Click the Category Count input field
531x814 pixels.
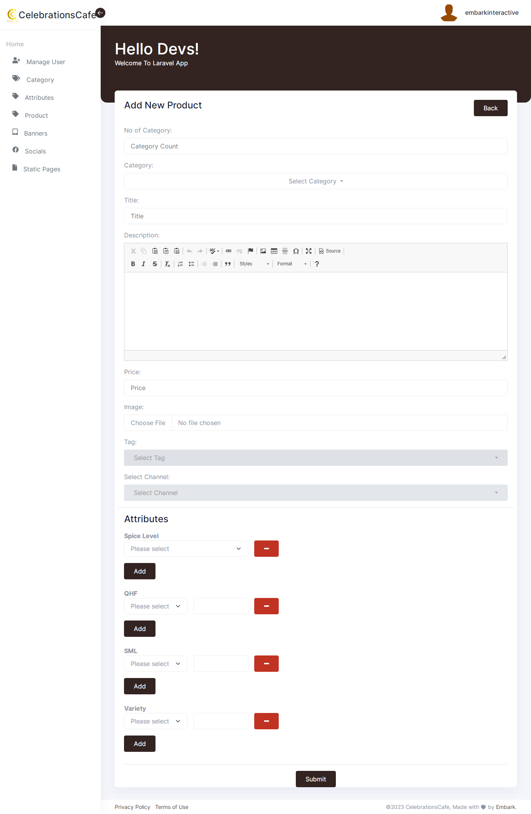pos(315,146)
